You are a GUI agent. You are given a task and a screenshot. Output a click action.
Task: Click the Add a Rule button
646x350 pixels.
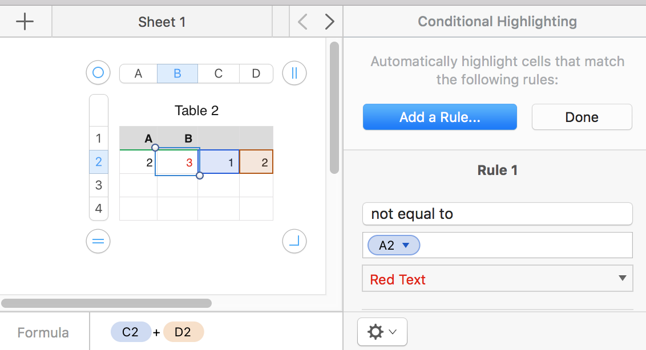(439, 116)
